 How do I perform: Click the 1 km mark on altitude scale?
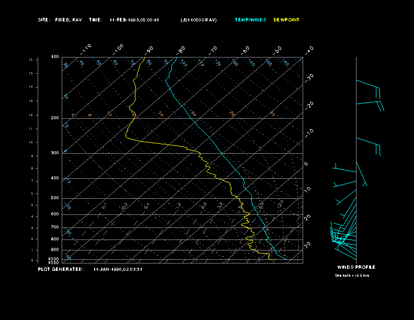[x=32, y=250]
